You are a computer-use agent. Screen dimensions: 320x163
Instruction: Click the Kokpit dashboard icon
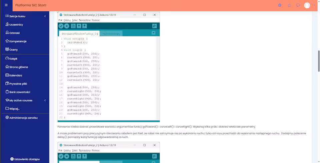7,59
